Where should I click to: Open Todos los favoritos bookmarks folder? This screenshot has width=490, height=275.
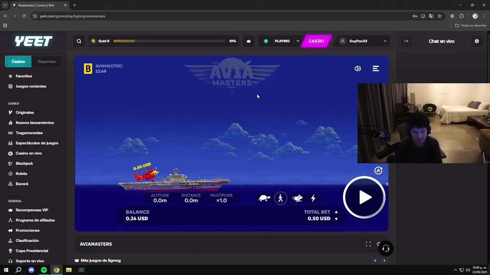coord(470,26)
